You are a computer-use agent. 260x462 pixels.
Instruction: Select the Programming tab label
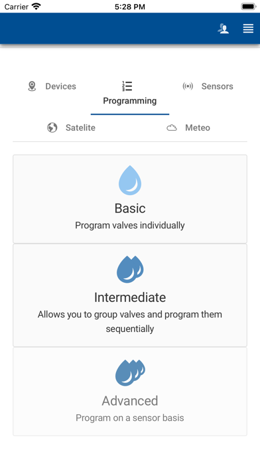click(130, 101)
